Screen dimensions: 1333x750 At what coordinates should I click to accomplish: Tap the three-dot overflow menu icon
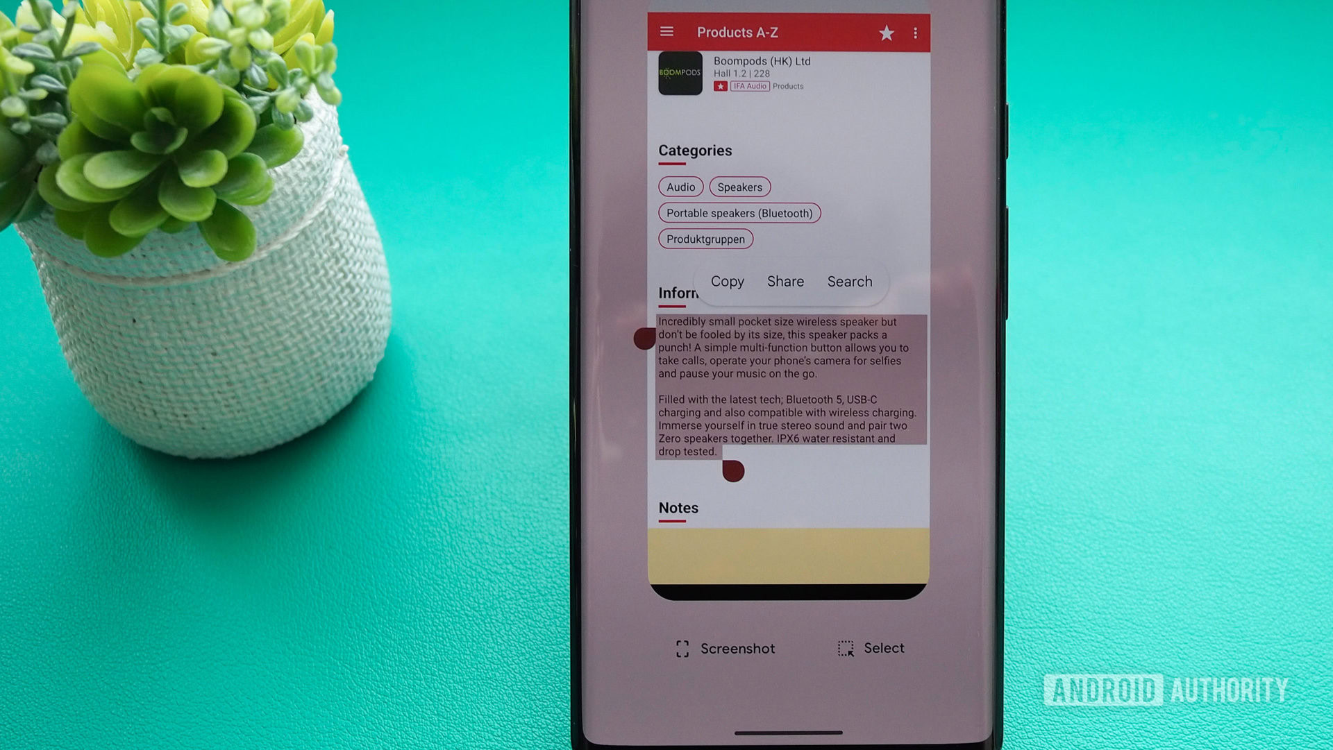pos(916,32)
